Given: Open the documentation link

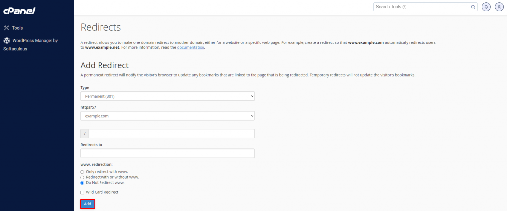Looking at the screenshot, I should pyautogui.click(x=191, y=48).
